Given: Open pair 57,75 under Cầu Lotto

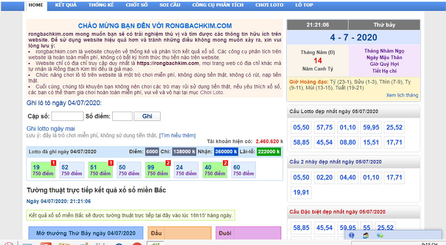Looking at the screenshot, I should click(x=324, y=127).
